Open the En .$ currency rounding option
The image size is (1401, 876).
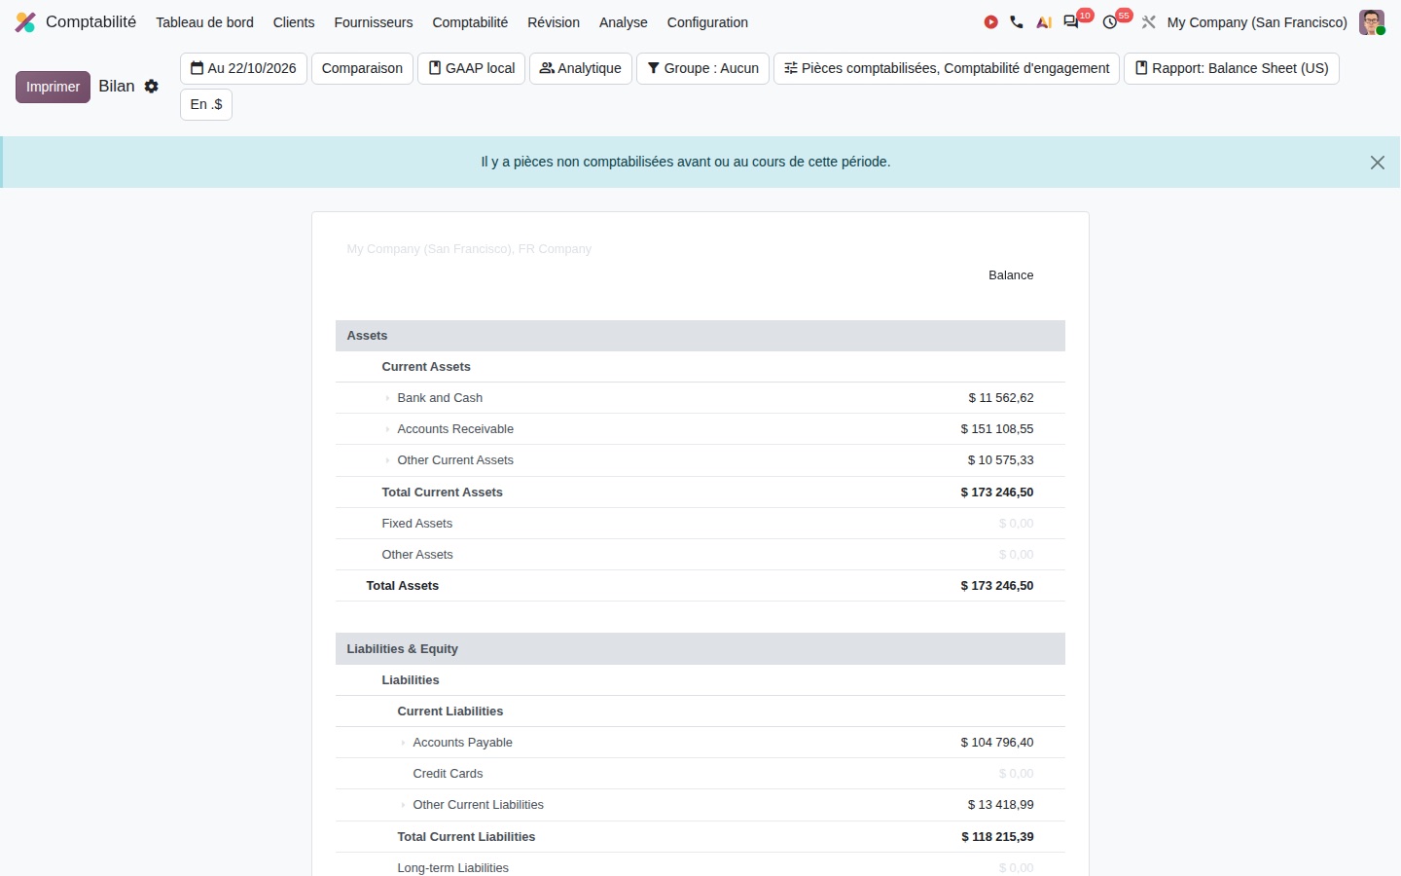[206, 104]
